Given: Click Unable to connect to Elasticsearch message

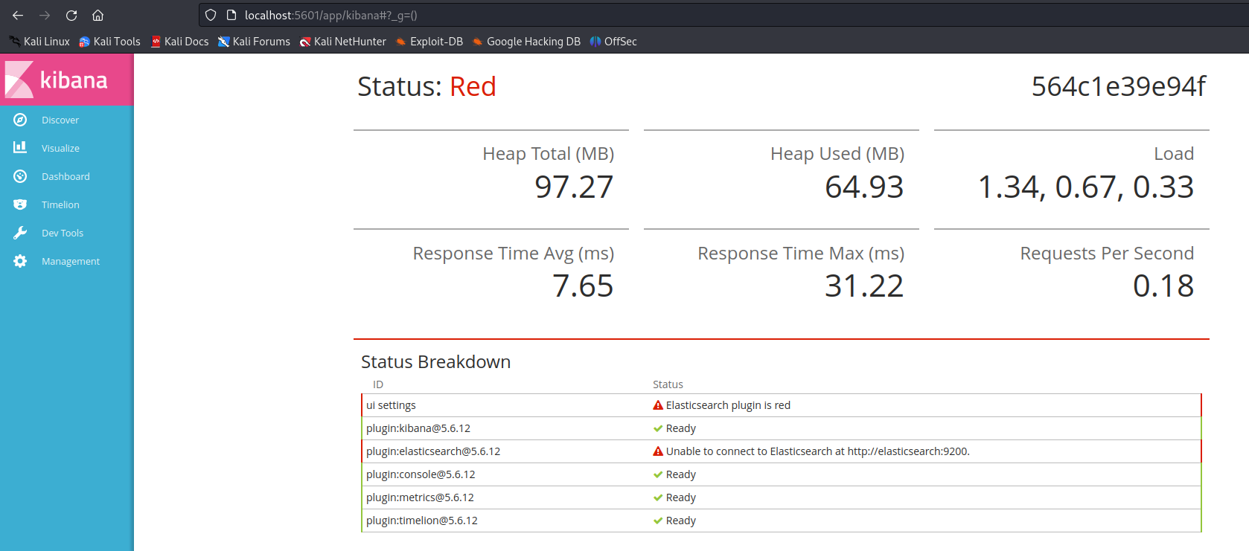Looking at the screenshot, I should pyautogui.click(x=818, y=451).
